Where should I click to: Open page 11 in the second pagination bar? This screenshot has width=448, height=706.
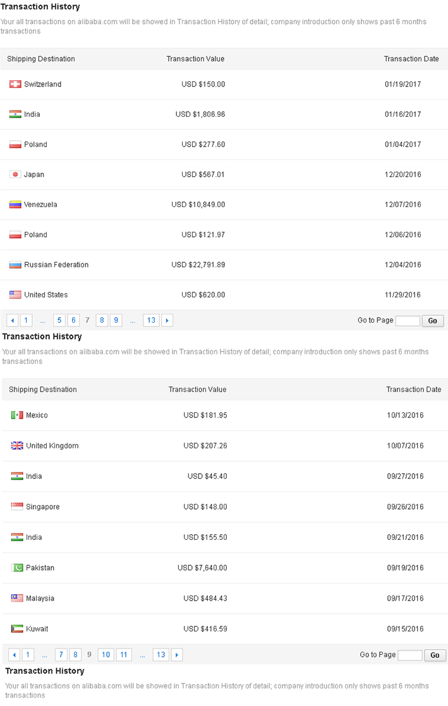click(x=124, y=655)
